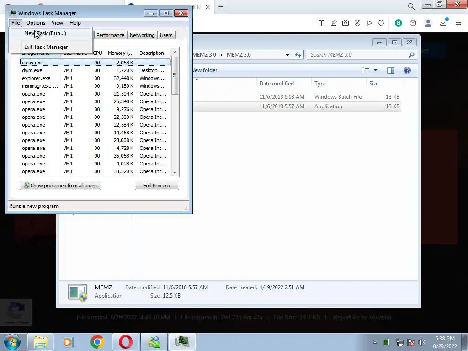The width and height of the screenshot is (468, 351).
Task: Select Exit Task Manager menu entry
Action: (x=50, y=47)
